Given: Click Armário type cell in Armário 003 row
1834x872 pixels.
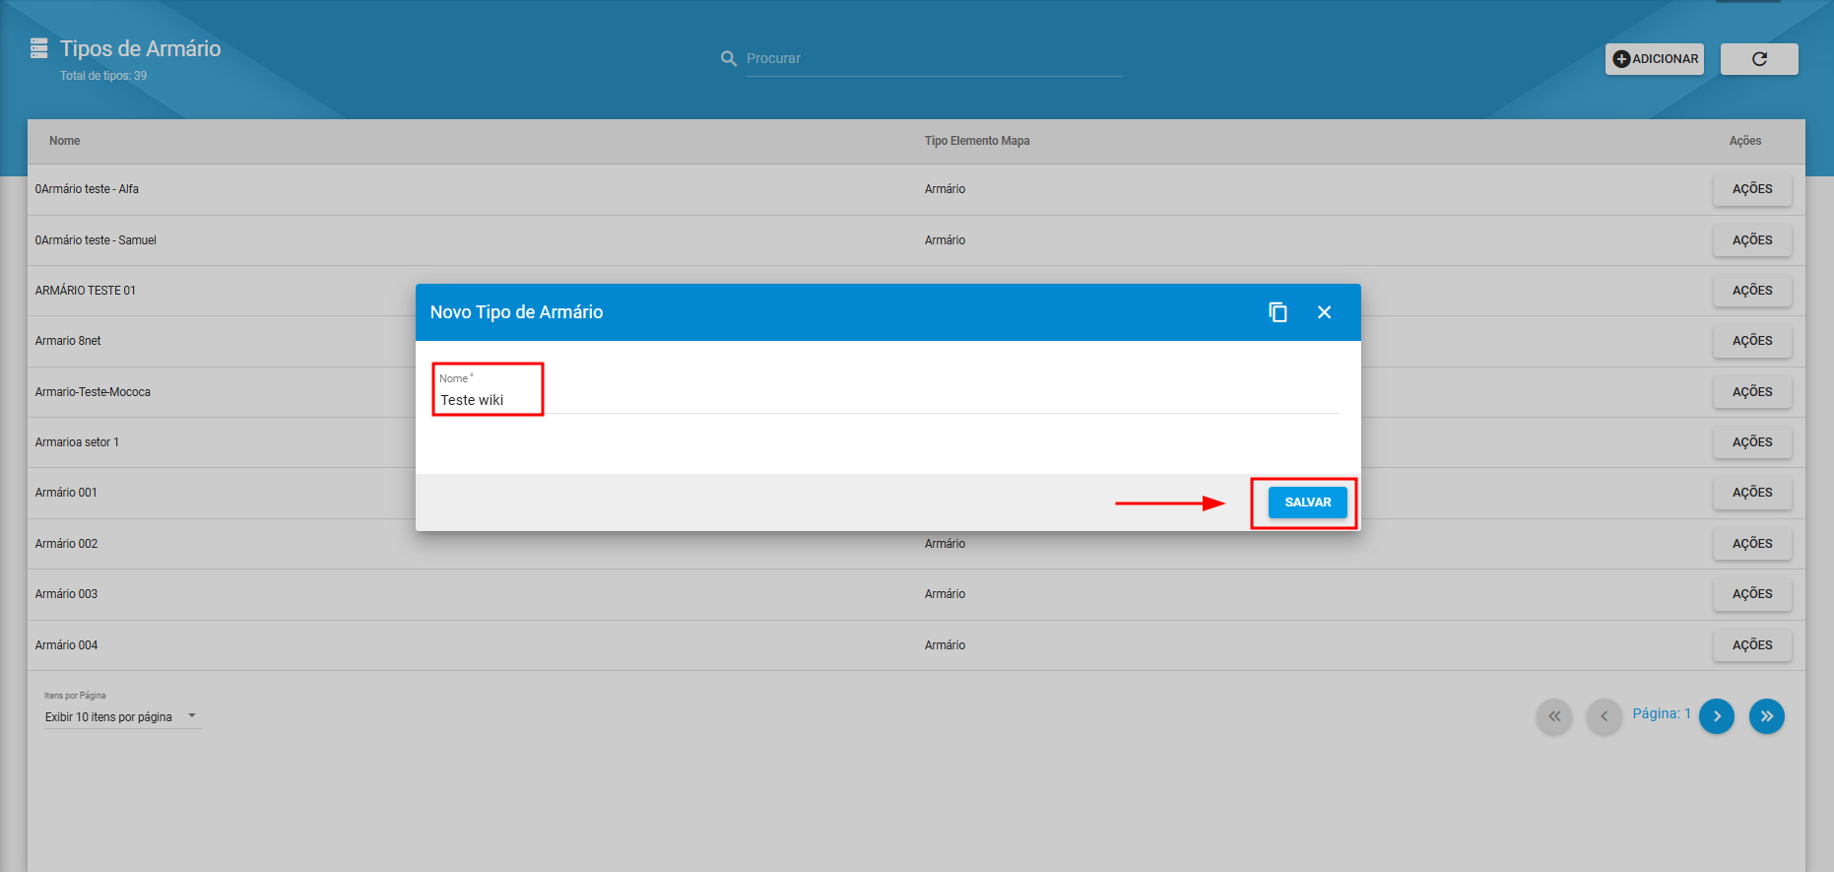Looking at the screenshot, I should coord(945,594).
